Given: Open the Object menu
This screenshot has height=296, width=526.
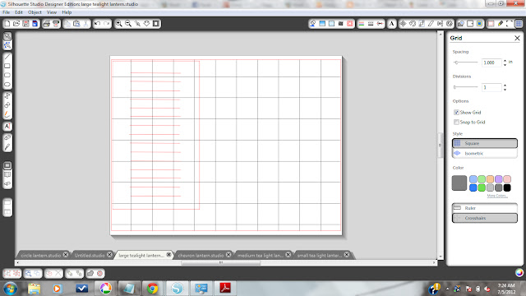Looking at the screenshot, I should click(x=35, y=12).
